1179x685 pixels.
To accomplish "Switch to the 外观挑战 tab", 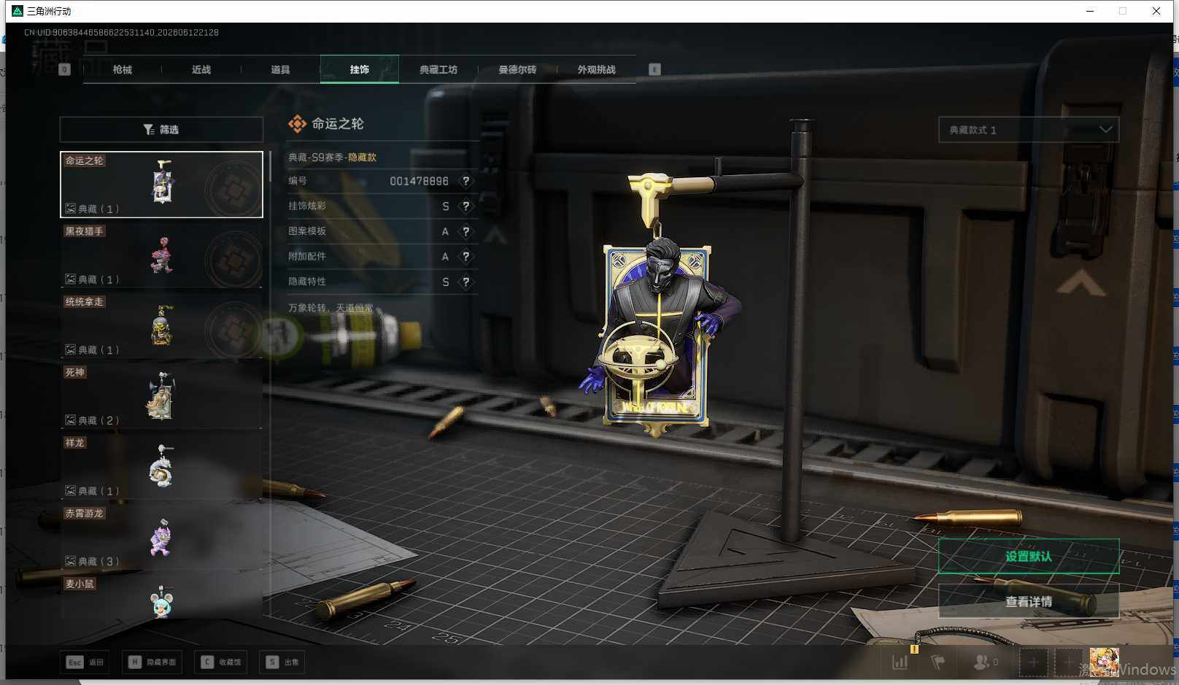I will pos(596,69).
